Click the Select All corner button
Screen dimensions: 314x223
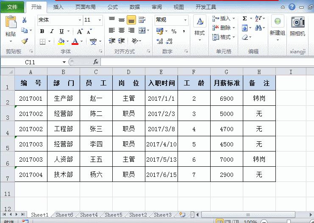[8, 72]
